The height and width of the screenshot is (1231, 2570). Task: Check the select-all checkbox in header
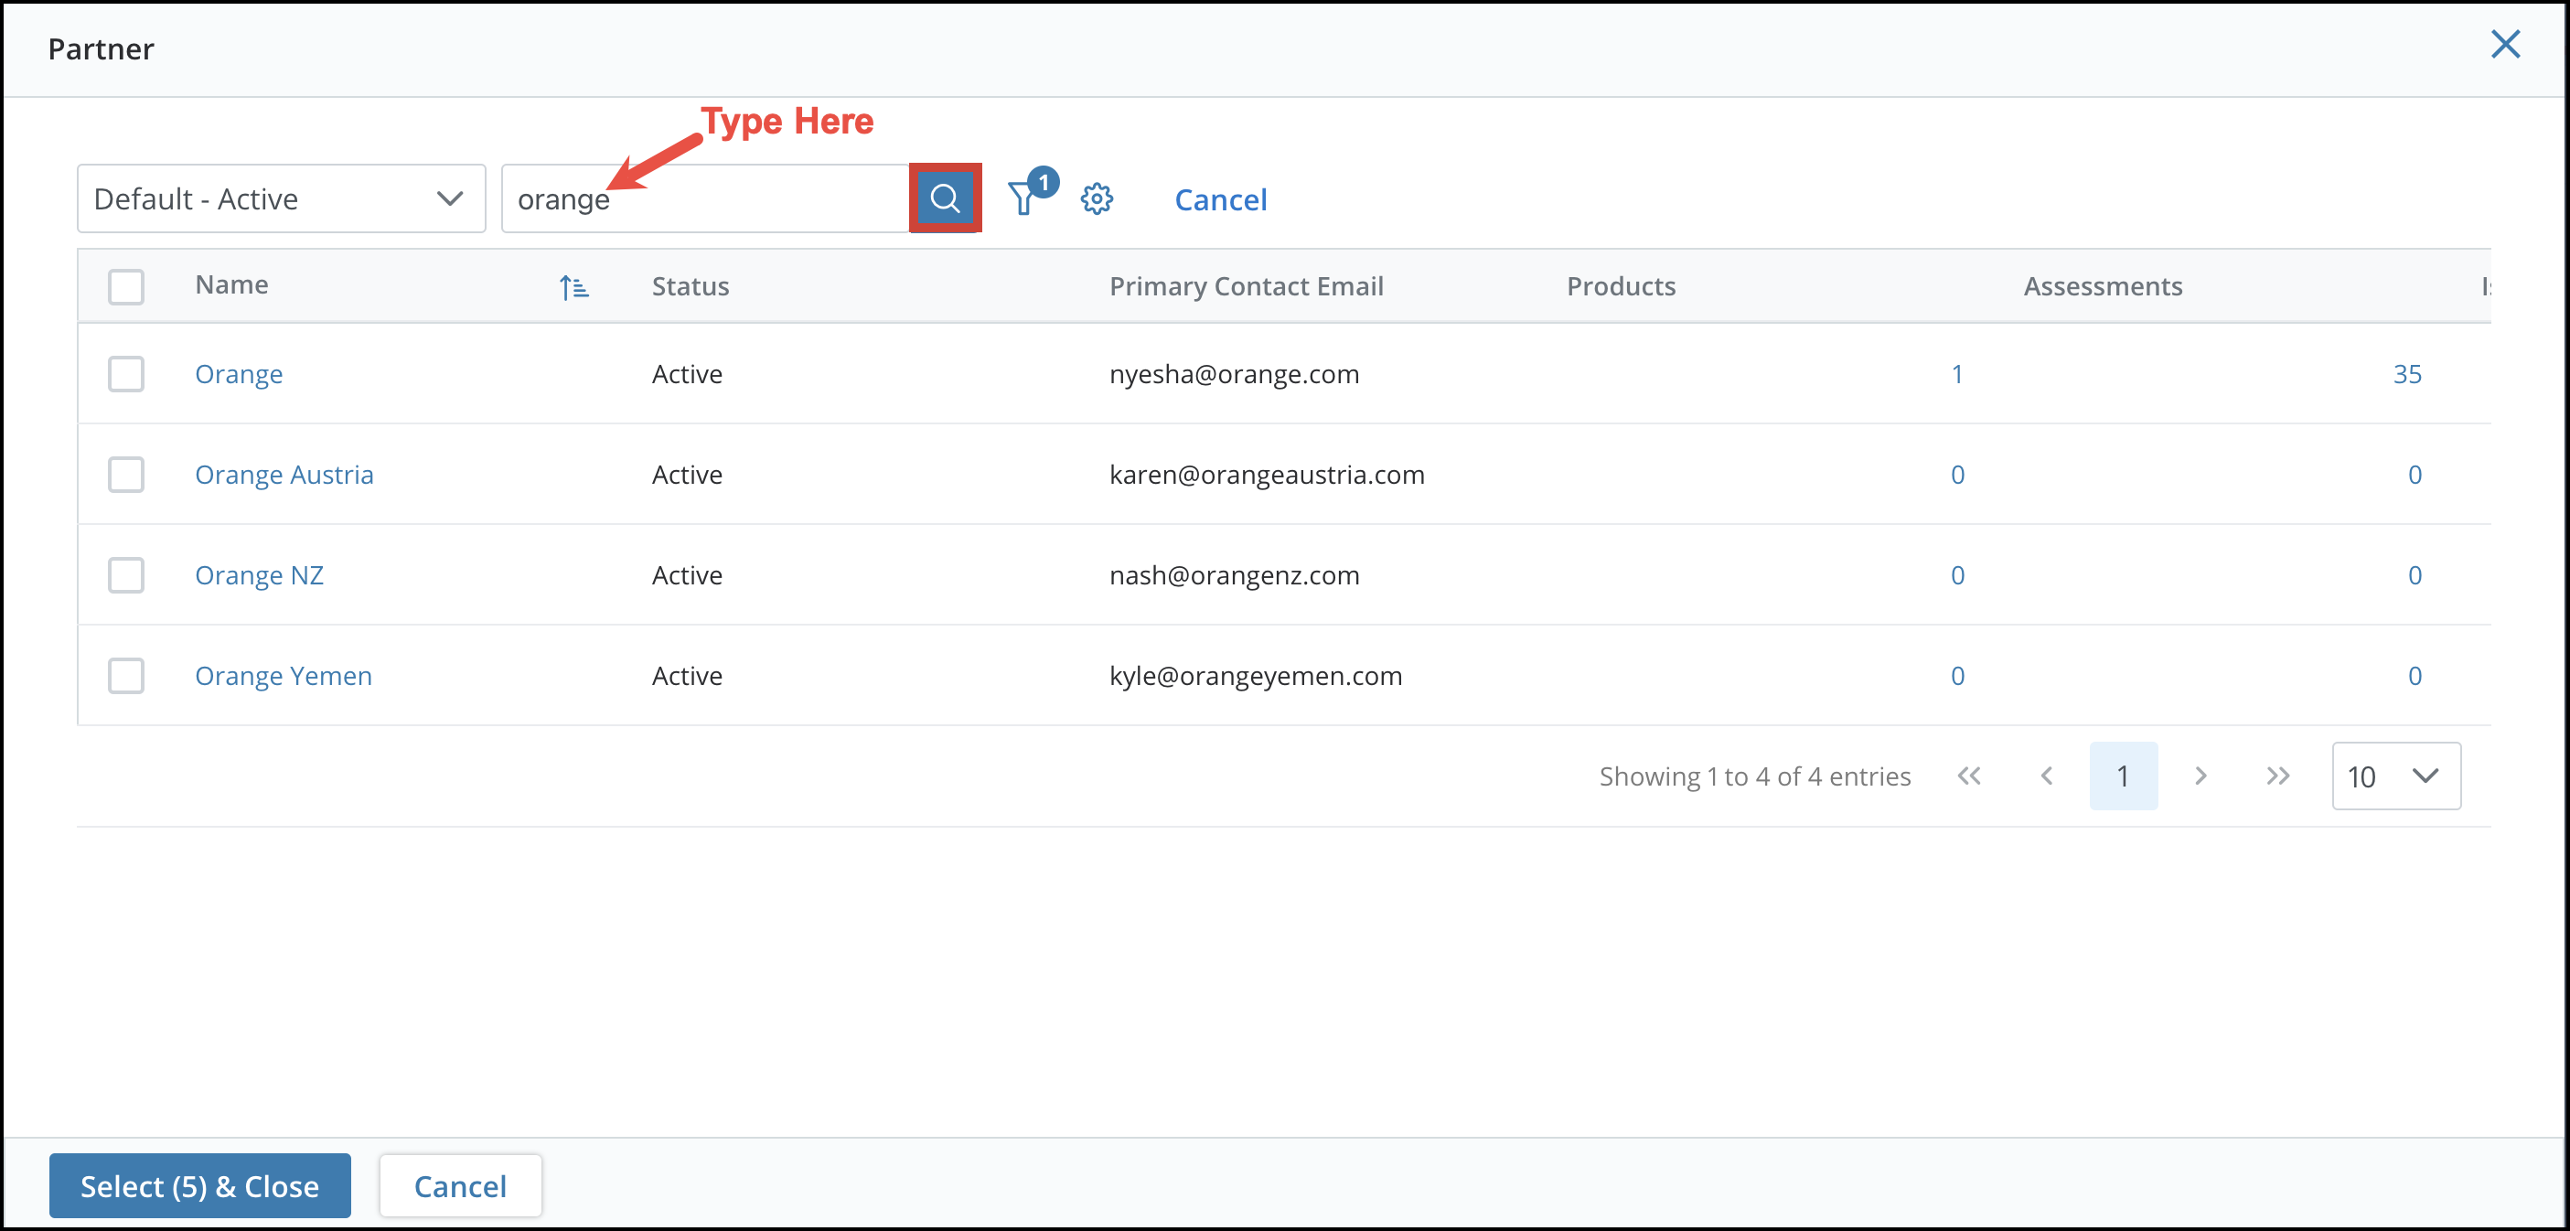click(x=127, y=286)
